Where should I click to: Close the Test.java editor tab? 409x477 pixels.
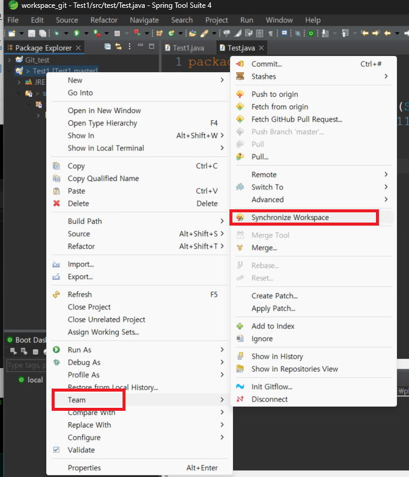261,48
